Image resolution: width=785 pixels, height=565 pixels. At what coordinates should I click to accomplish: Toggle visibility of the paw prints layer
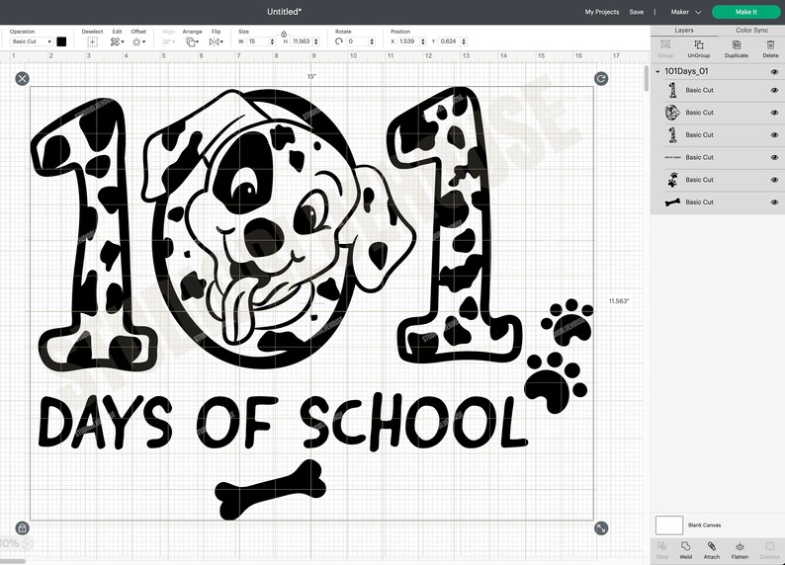(774, 180)
